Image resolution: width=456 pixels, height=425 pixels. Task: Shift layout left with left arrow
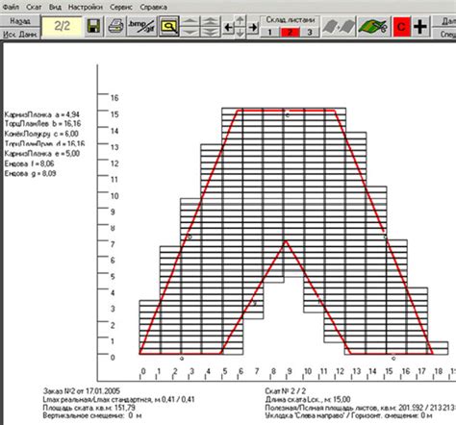(228, 28)
